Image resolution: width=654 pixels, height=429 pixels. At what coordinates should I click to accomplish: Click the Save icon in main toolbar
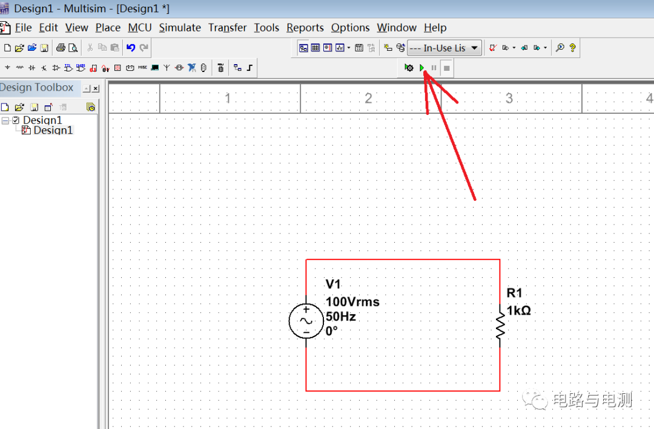click(44, 48)
